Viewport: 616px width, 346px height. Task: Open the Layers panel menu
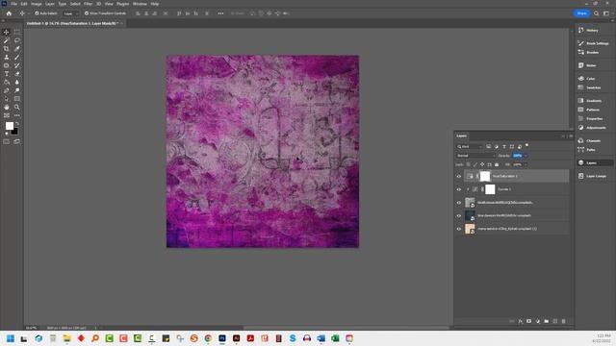(x=571, y=136)
